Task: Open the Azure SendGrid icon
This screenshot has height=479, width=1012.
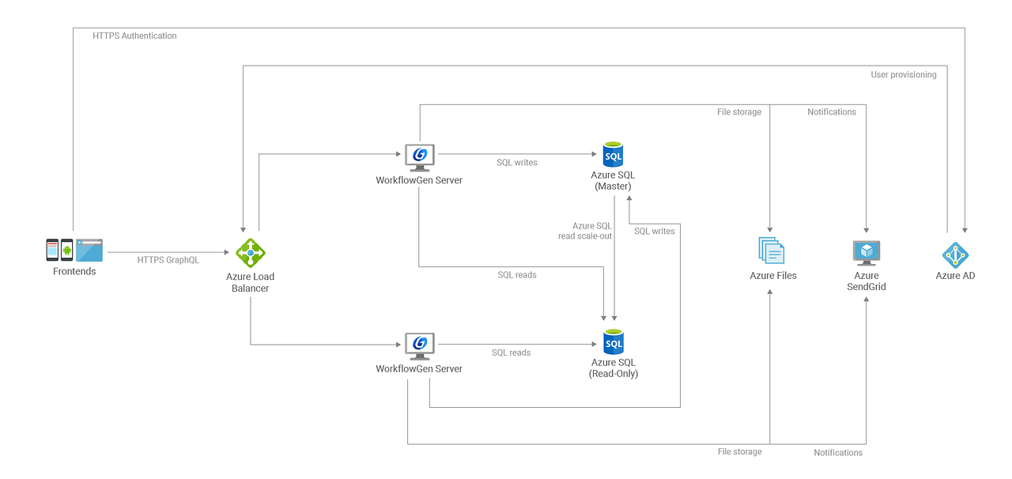Action: [x=866, y=251]
